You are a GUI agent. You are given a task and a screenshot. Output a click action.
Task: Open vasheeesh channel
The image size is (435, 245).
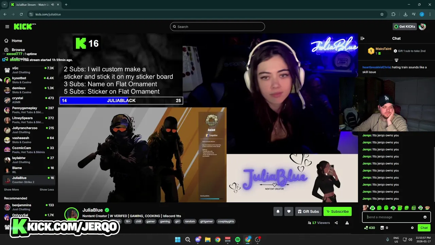[29, 140]
